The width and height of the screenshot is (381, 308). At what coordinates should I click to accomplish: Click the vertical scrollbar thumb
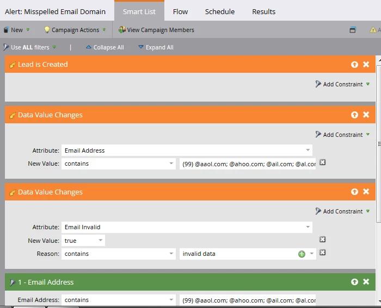pyautogui.click(x=379, y=143)
